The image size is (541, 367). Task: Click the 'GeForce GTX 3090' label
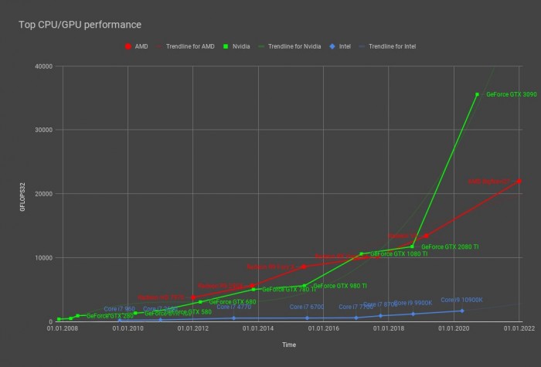pos(512,94)
